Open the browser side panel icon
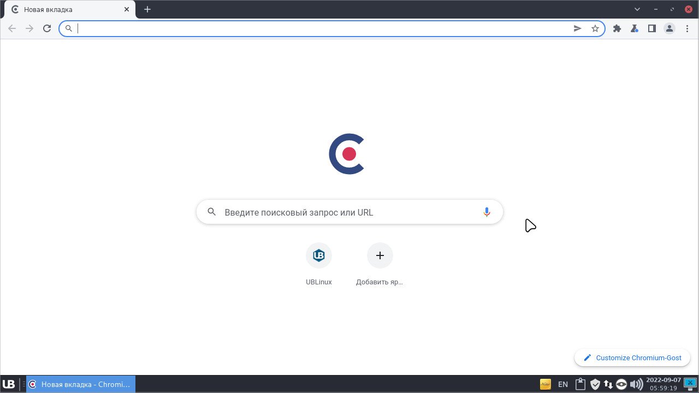 [651, 28]
